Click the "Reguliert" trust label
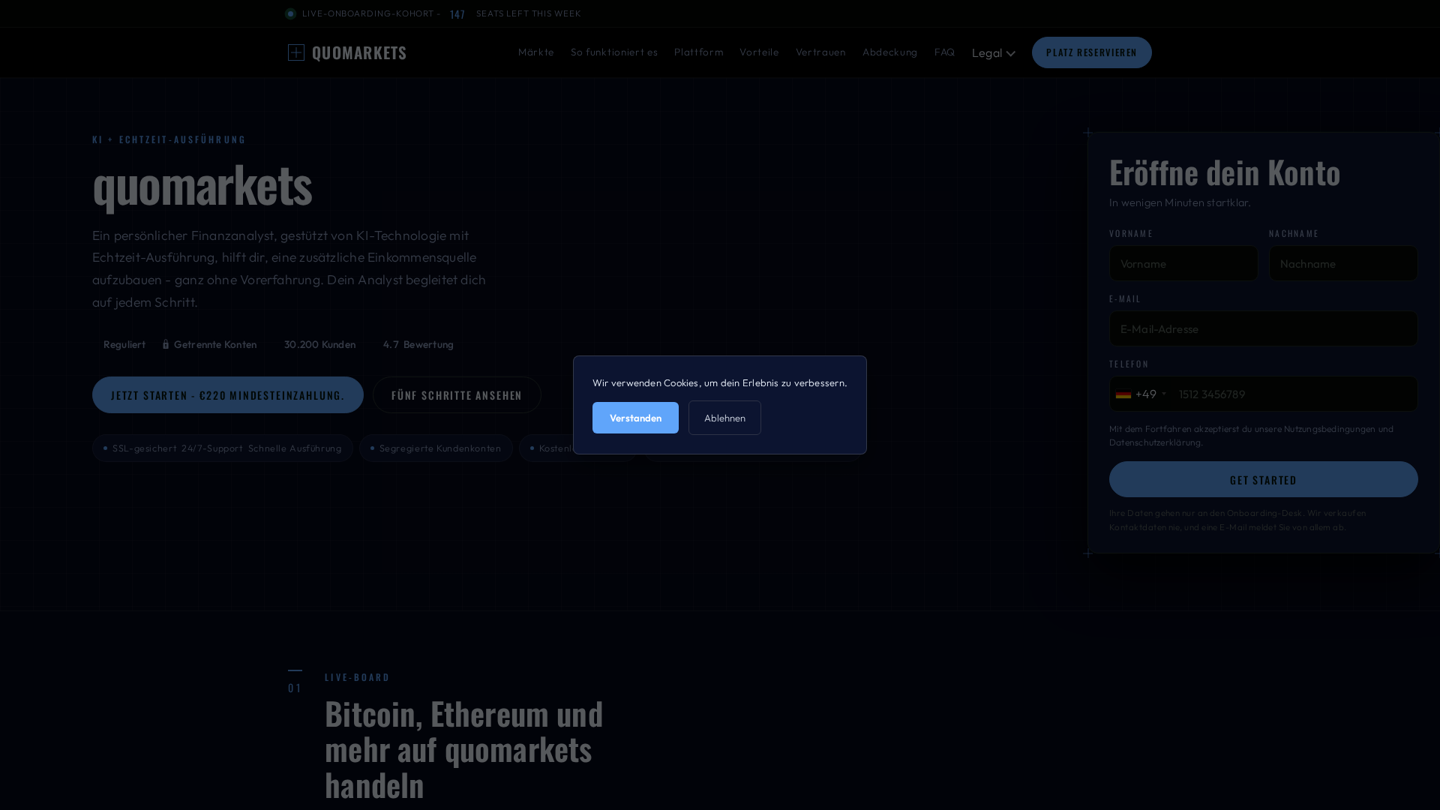The image size is (1440, 810). pyautogui.click(x=124, y=344)
